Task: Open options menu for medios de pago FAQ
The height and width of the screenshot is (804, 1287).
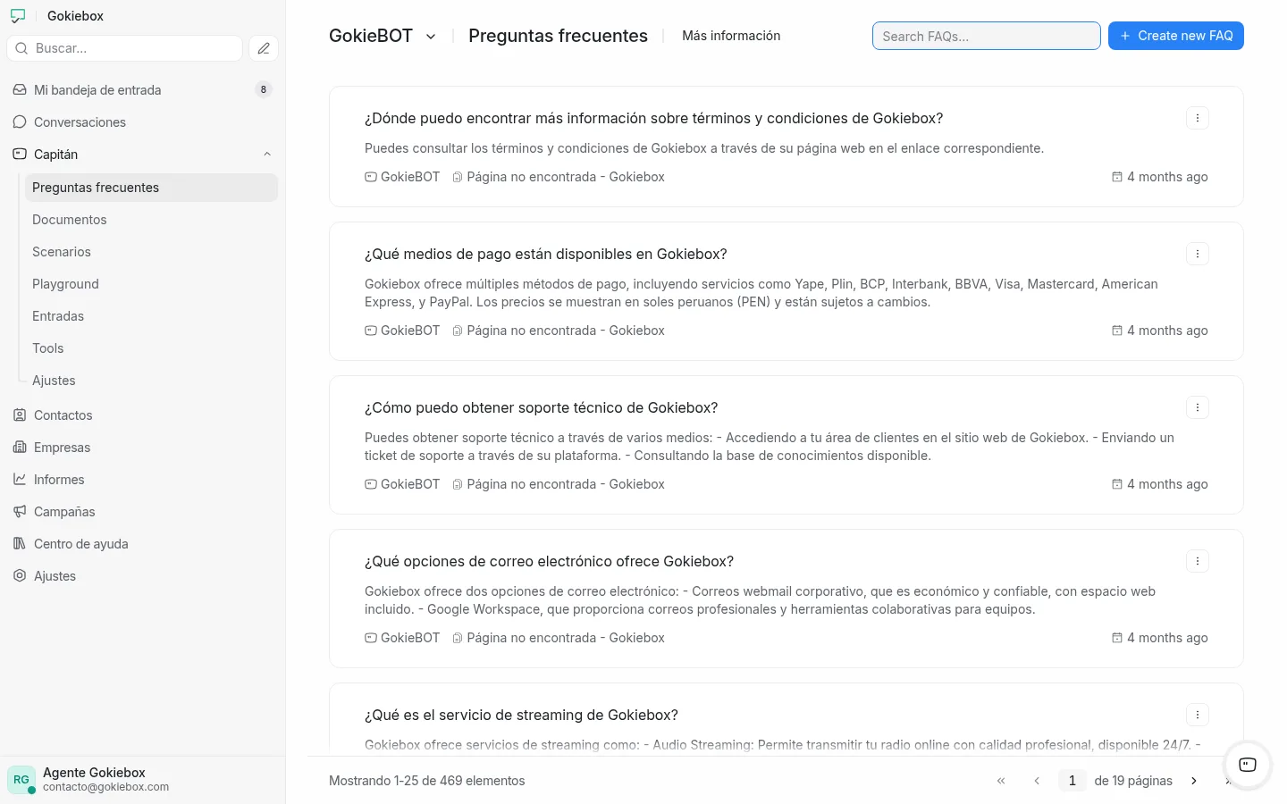Action: pos(1198,254)
